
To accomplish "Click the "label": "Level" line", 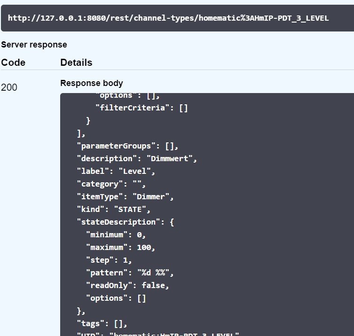I will coord(116,171).
